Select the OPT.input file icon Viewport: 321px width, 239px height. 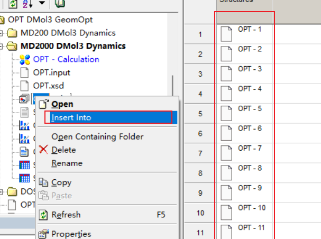coord(24,73)
